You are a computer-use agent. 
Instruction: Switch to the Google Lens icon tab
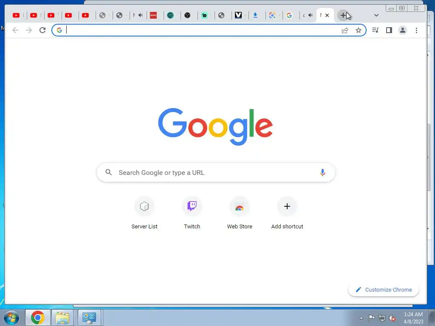point(272,15)
